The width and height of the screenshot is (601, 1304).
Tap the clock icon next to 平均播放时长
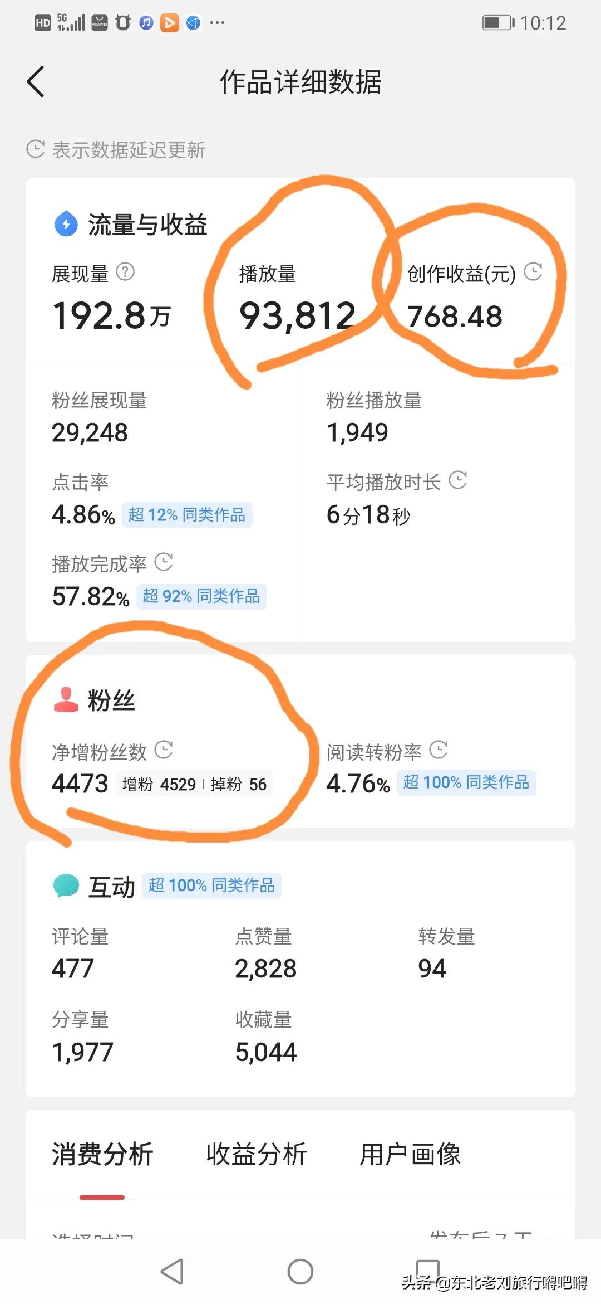pyautogui.click(x=457, y=480)
